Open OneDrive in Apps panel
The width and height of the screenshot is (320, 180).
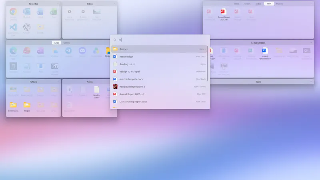55,52
